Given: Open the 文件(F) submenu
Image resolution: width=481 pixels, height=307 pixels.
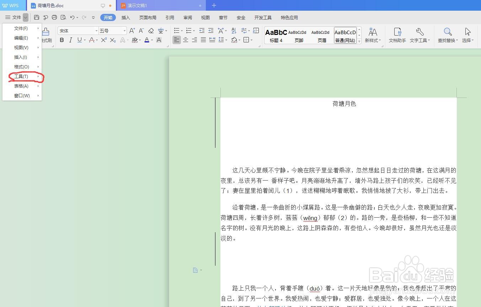Looking at the screenshot, I should pyautogui.click(x=22, y=28).
